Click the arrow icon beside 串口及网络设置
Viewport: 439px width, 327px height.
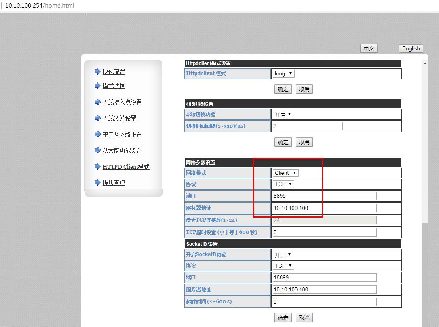(97, 134)
